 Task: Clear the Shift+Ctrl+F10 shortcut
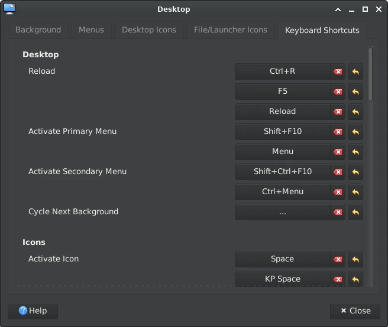338,172
